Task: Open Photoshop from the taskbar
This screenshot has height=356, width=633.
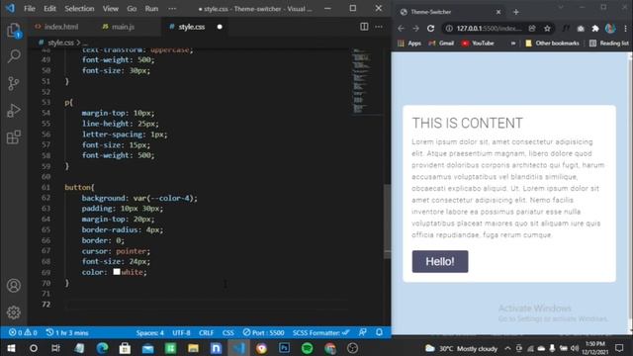Action: pos(285,348)
